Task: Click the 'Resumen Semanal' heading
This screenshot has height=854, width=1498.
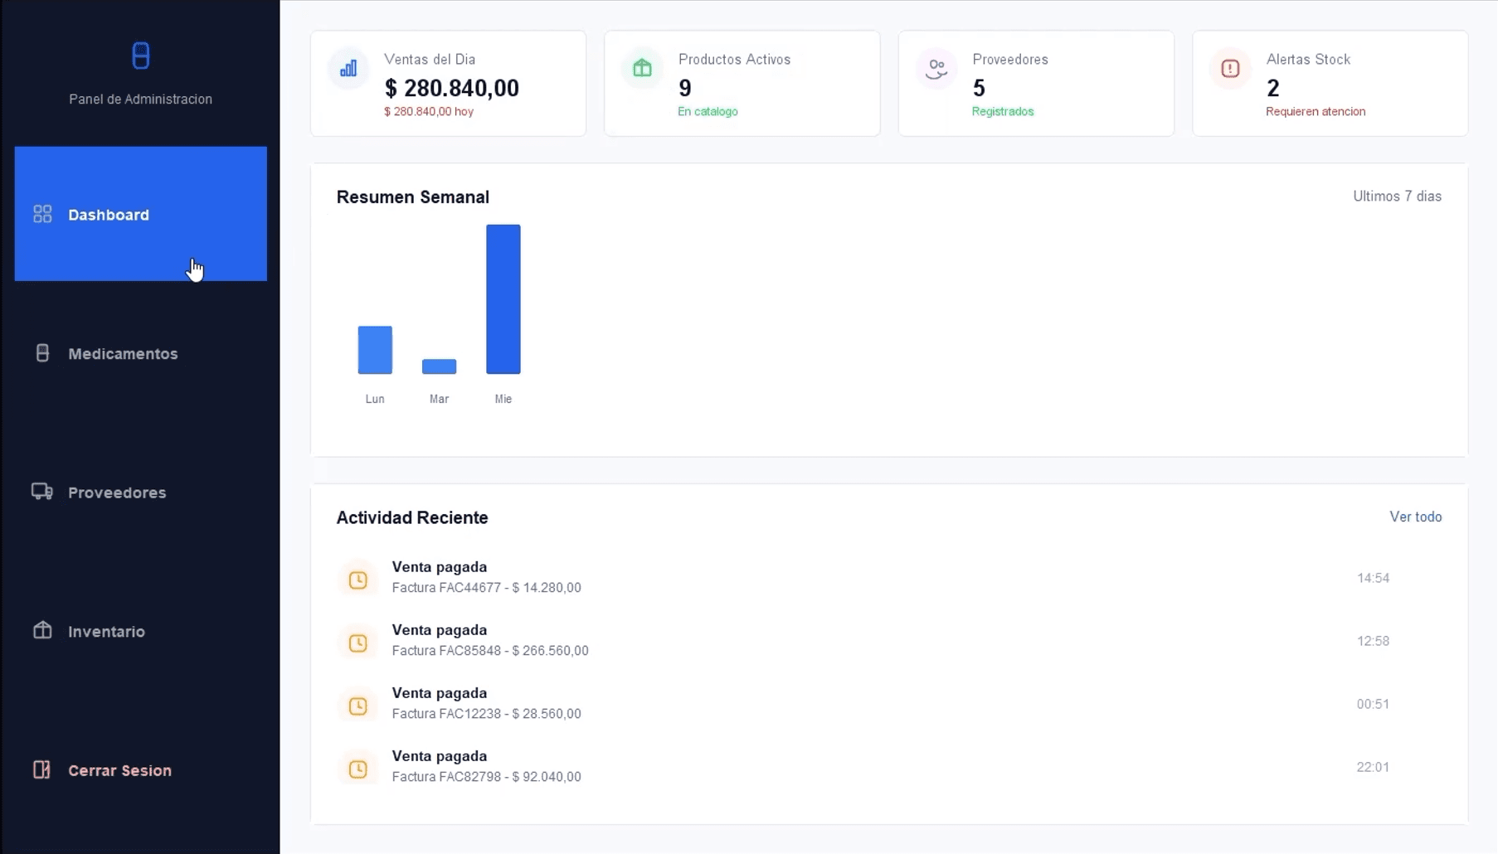Action: click(x=412, y=197)
